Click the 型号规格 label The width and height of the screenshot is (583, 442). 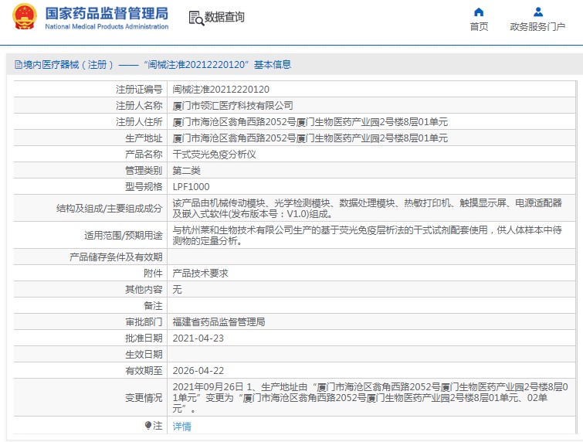coord(144,186)
